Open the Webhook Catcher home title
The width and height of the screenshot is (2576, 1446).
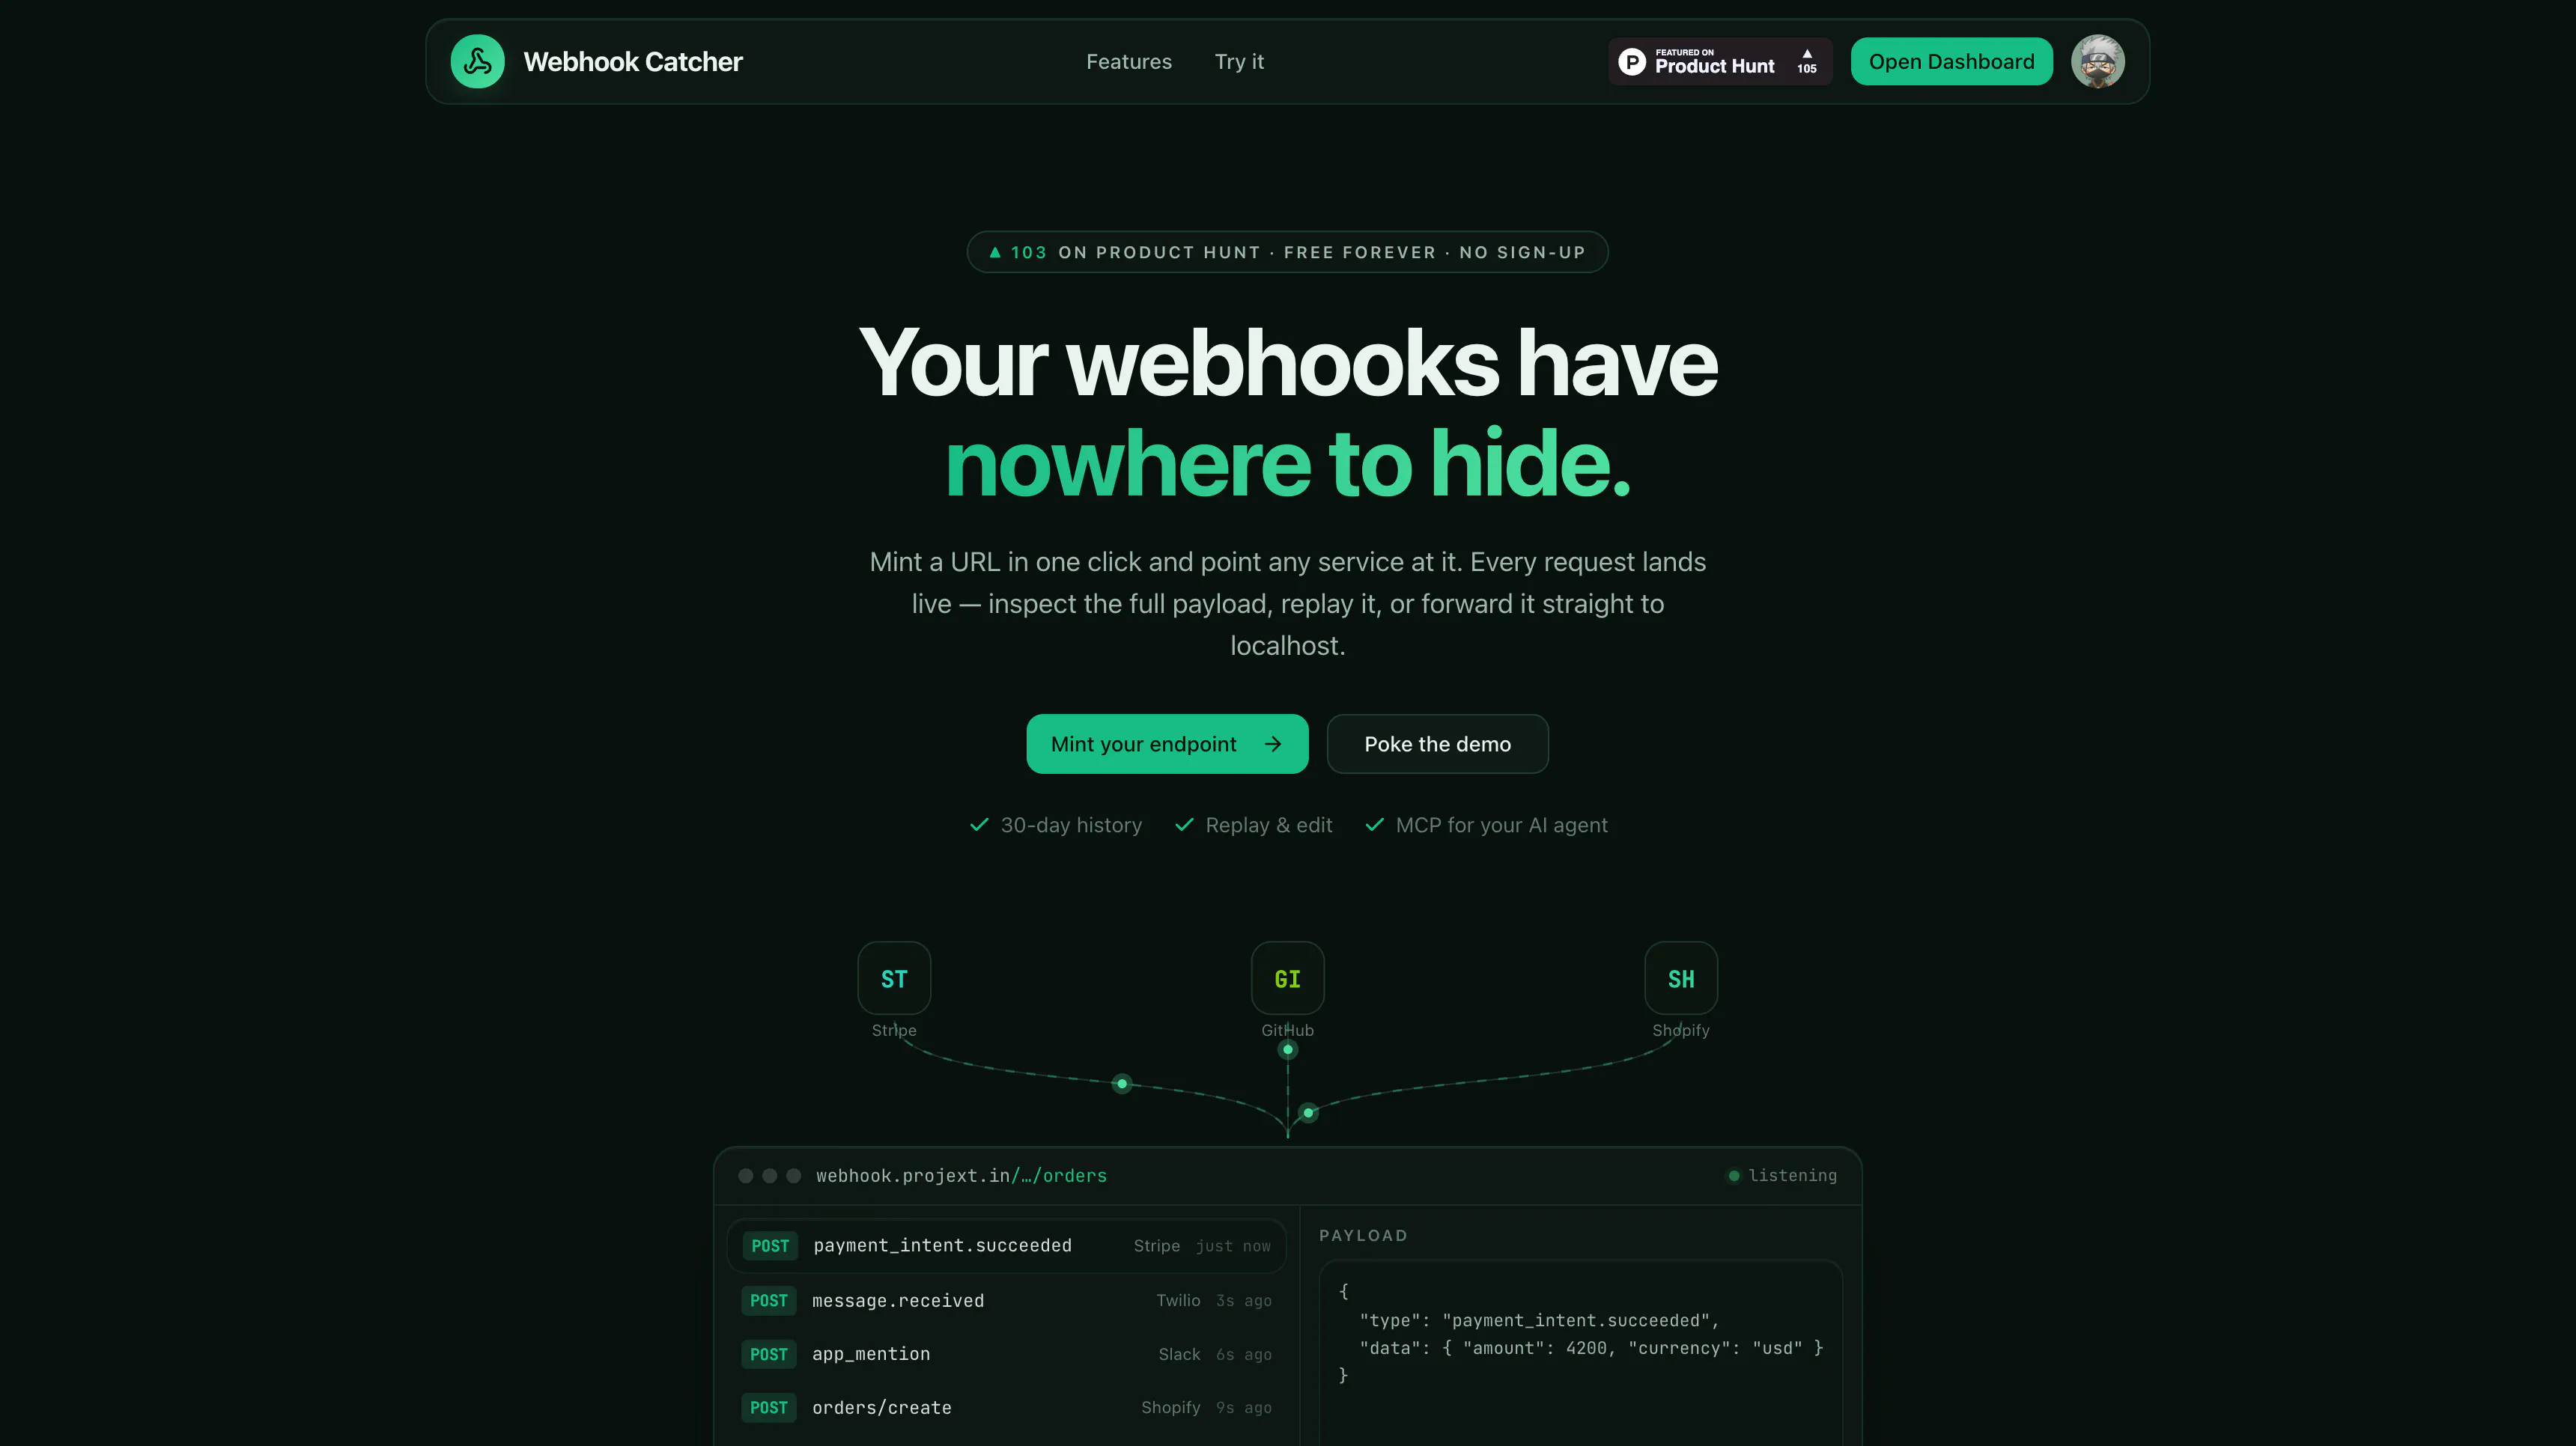click(x=633, y=61)
